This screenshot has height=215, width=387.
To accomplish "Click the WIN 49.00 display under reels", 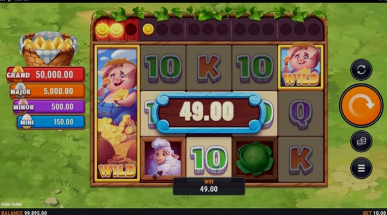I will pyautogui.click(x=209, y=186).
